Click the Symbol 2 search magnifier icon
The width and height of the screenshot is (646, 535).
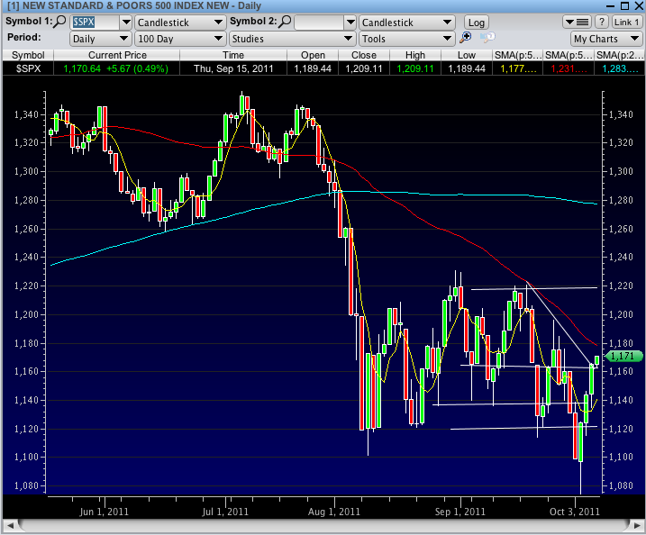click(x=284, y=22)
